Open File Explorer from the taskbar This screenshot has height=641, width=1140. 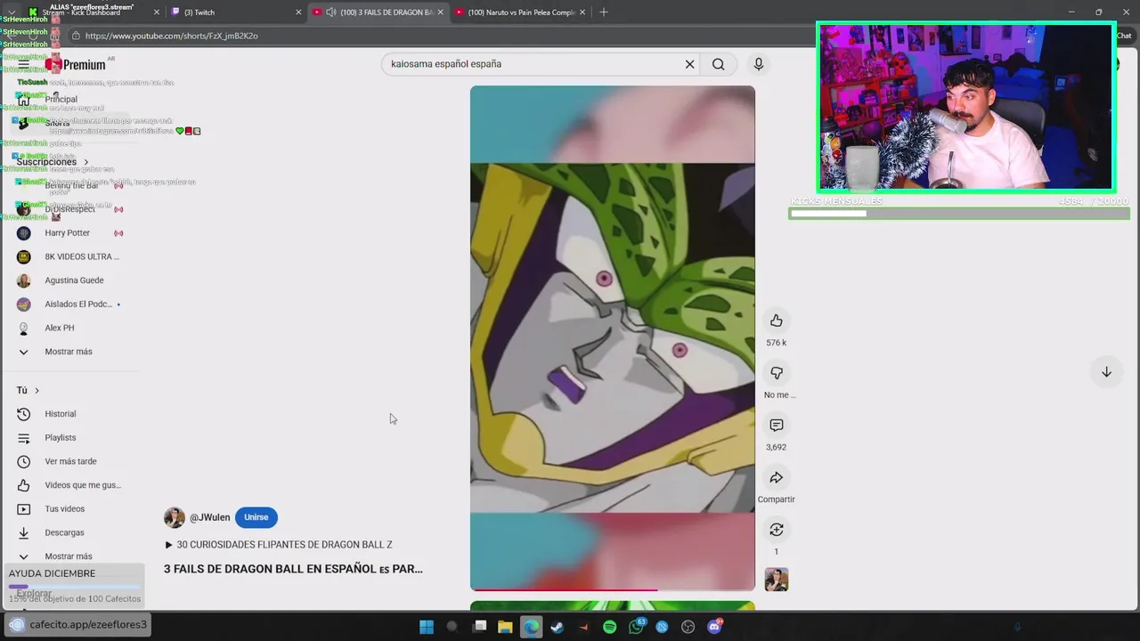(505, 627)
